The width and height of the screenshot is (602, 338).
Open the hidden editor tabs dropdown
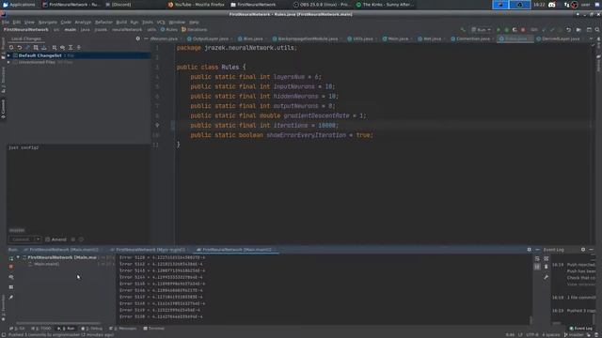[591, 38]
